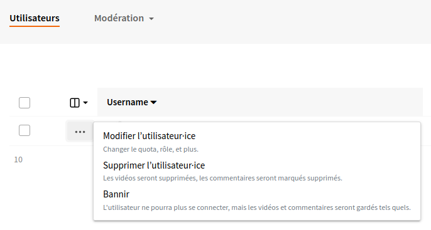
Task: Click the 'L'utilisateur ne pourra plus se connecter' description
Action: click(x=257, y=207)
